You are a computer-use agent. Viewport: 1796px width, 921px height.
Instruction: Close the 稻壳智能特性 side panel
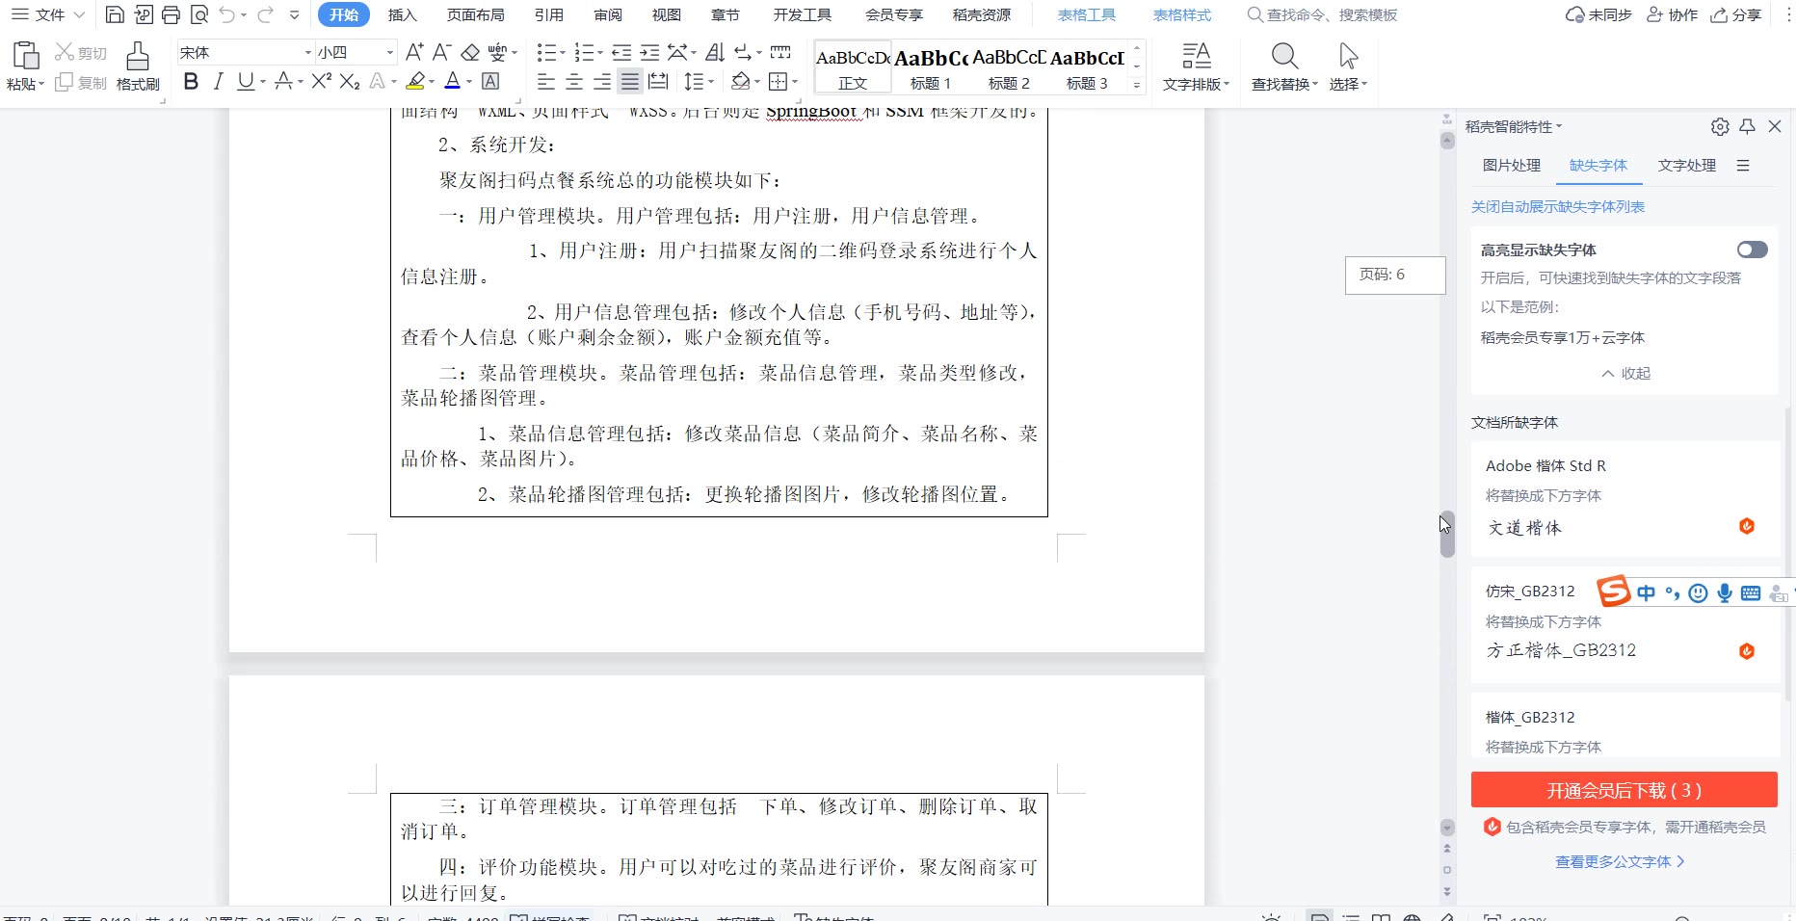click(1775, 126)
